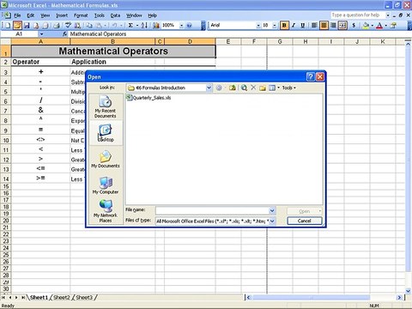Click the Excel Help question icon
This screenshot has height=309, width=412.
[x=189, y=26]
